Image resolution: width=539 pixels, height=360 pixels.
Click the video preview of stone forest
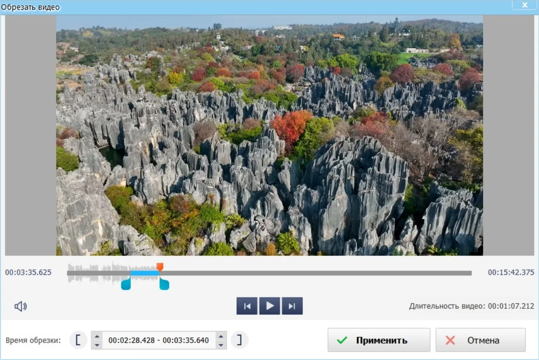269,135
